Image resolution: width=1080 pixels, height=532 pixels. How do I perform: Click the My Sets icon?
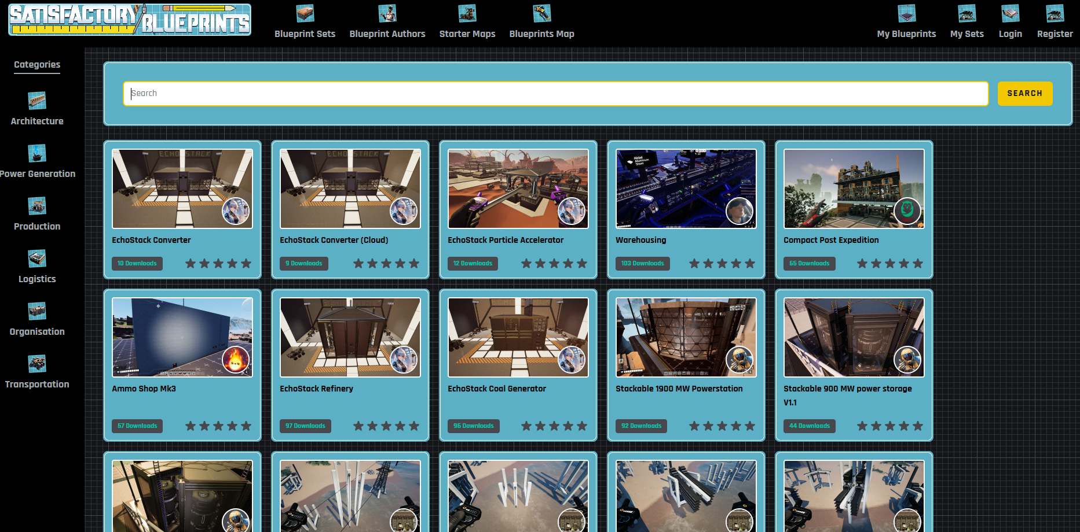[967, 13]
